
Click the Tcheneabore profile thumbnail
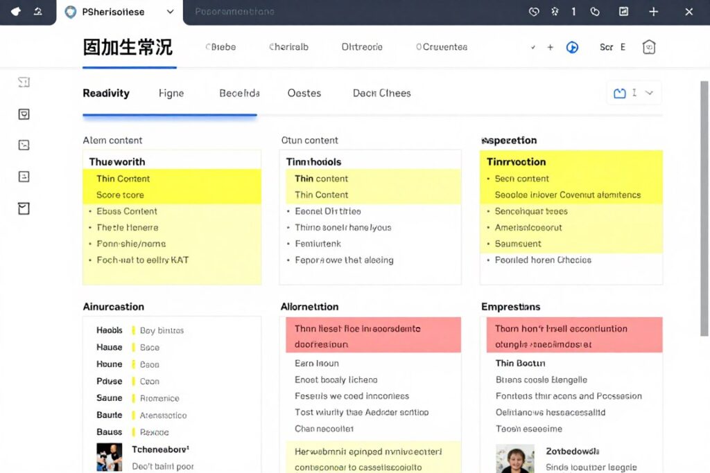click(109, 457)
